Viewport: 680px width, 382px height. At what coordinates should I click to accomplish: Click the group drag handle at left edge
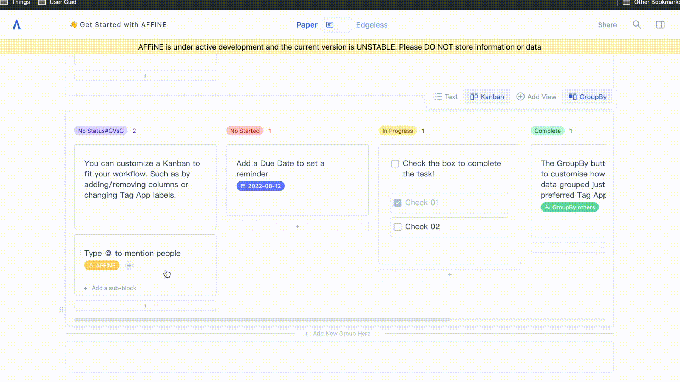coord(62,309)
